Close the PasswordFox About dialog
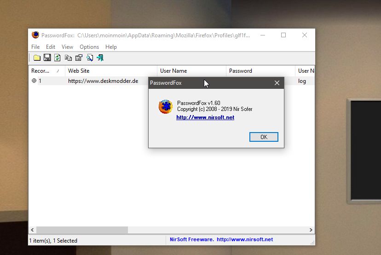 tap(277, 83)
